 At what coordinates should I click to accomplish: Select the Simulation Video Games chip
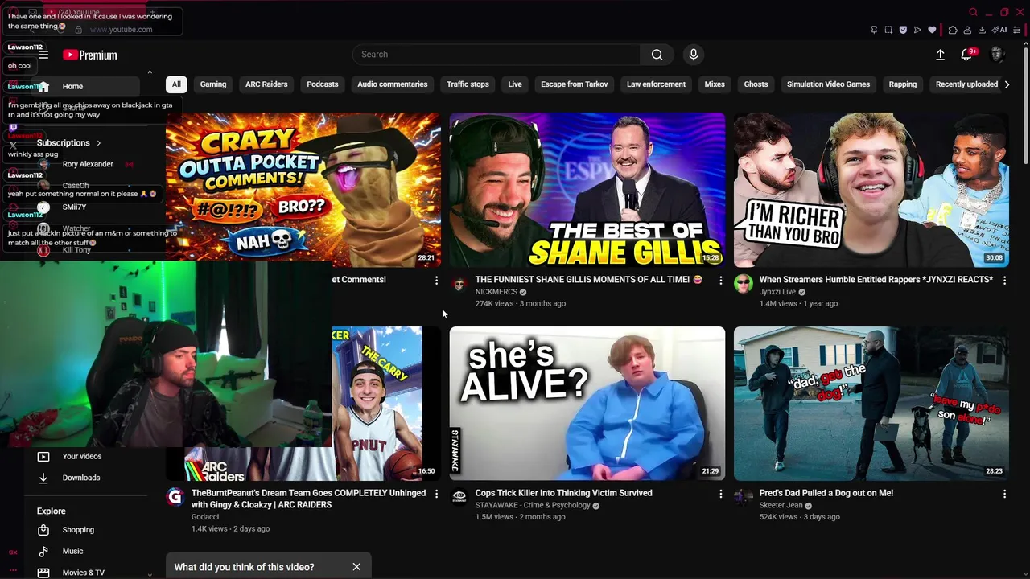pyautogui.click(x=828, y=84)
